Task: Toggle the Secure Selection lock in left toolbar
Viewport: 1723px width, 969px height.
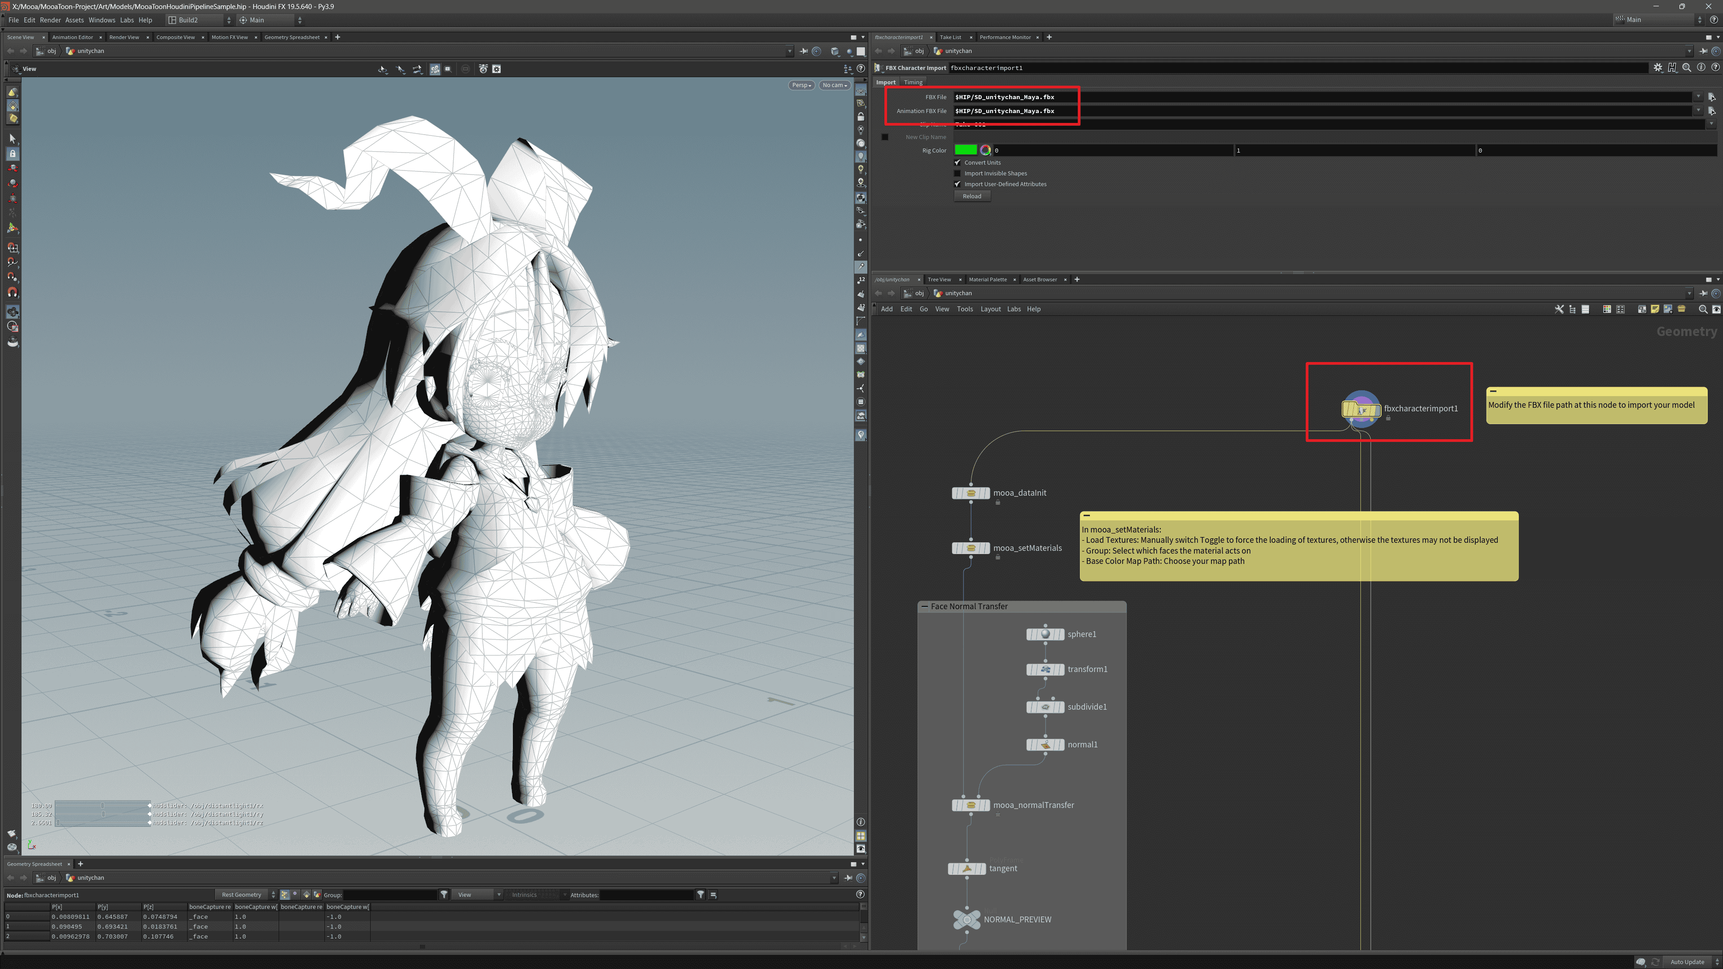Action: (x=12, y=154)
